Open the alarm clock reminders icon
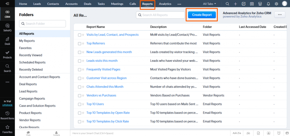 279,133
